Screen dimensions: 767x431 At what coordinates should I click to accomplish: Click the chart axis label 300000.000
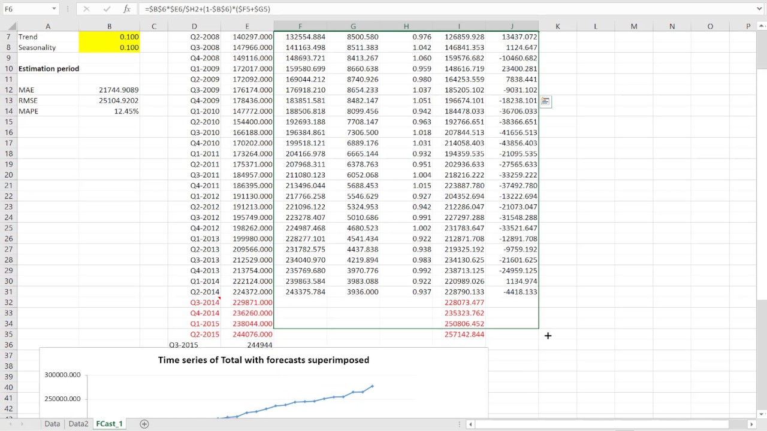pos(62,375)
